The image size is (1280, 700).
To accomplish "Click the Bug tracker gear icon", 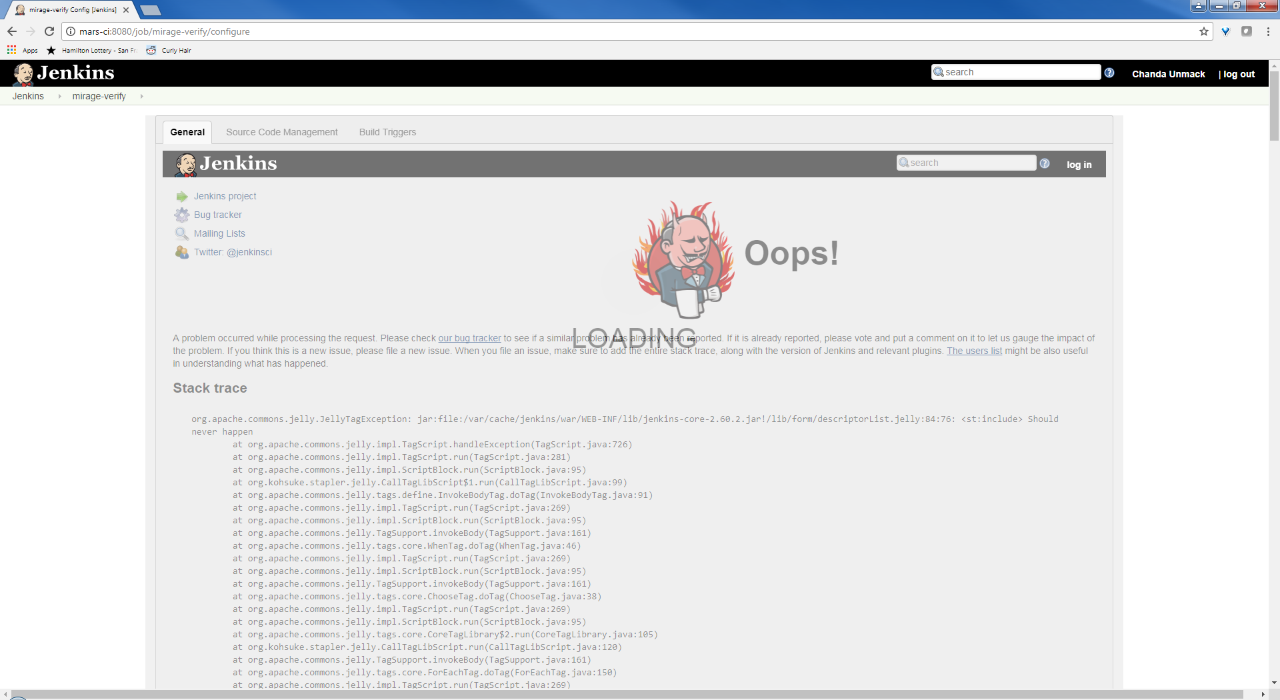I will click(x=181, y=215).
